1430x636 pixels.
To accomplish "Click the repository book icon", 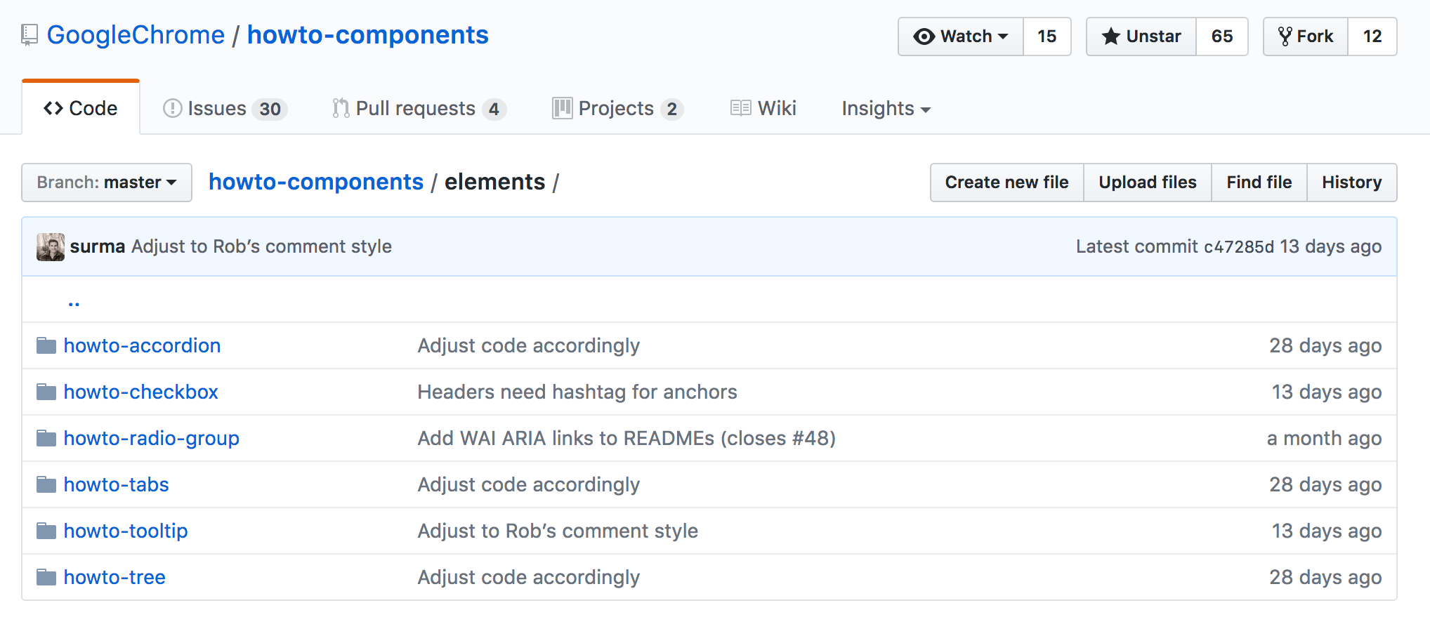I will 29,35.
